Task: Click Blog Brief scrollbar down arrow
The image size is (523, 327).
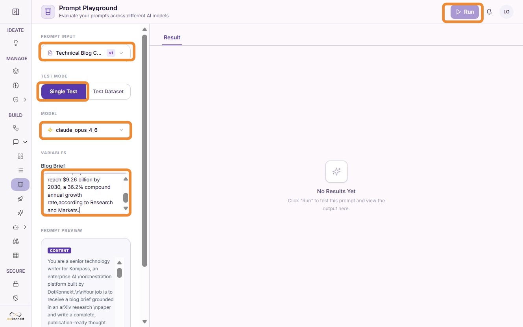Action: 126,208
